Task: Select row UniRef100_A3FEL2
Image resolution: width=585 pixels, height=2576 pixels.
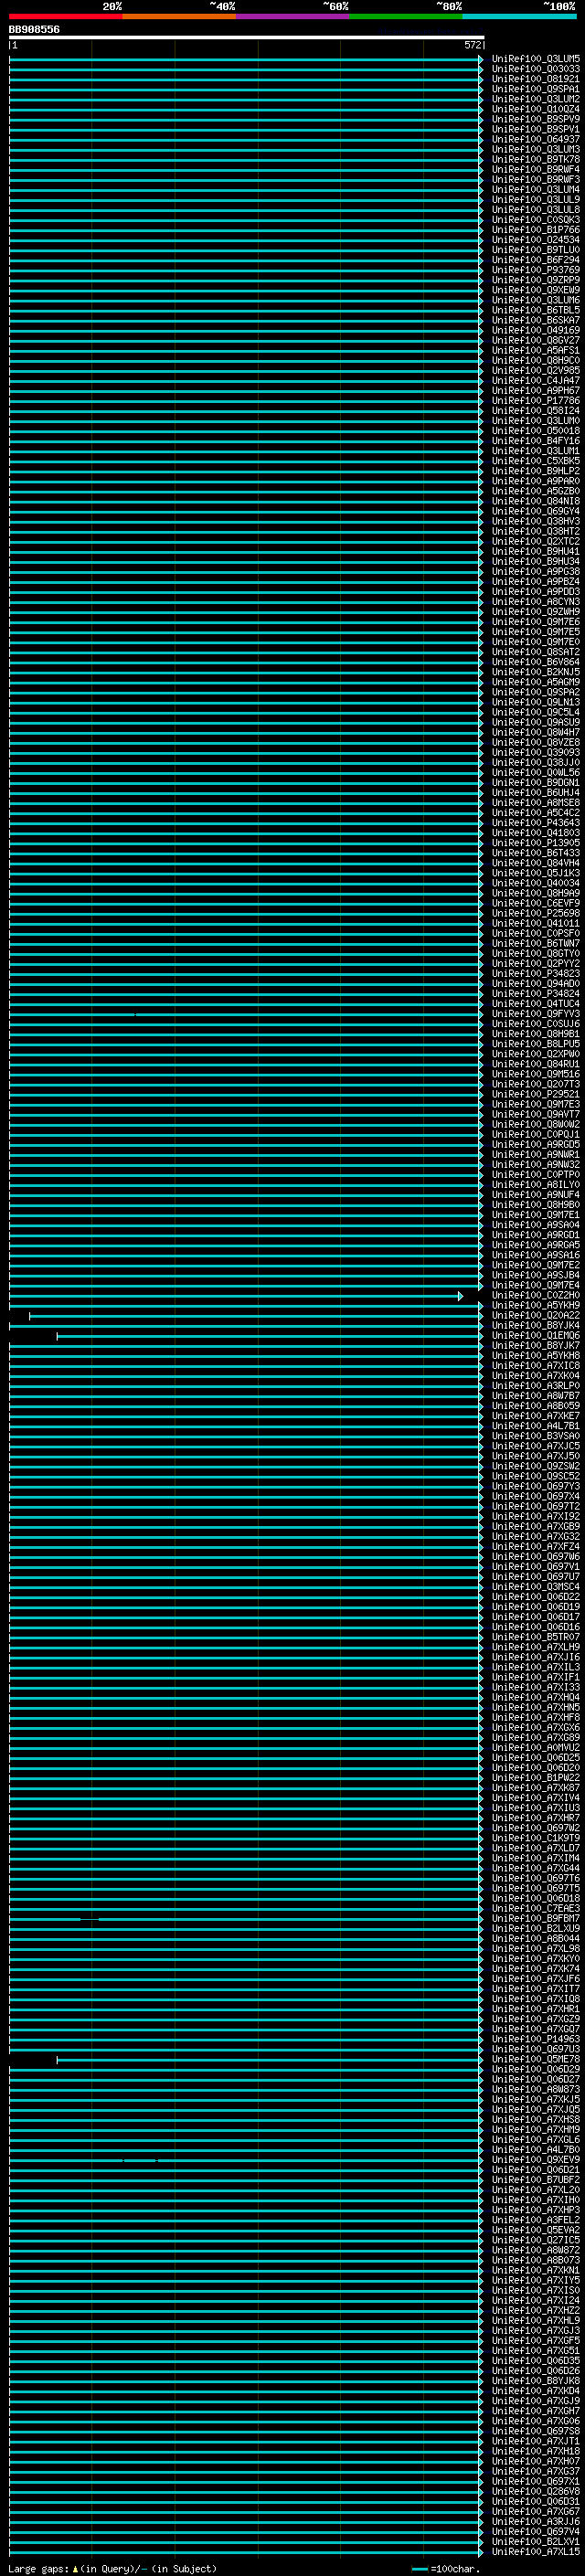Action: click(536, 2220)
